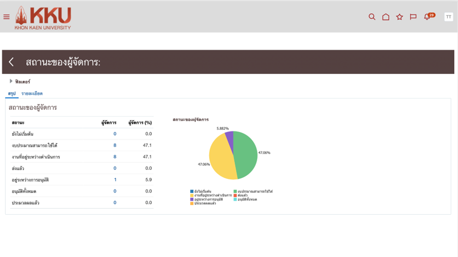Open count 0 link for ยังไม่เริ่มต้น
This screenshot has width=458, height=257.
pyautogui.click(x=115, y=134)
